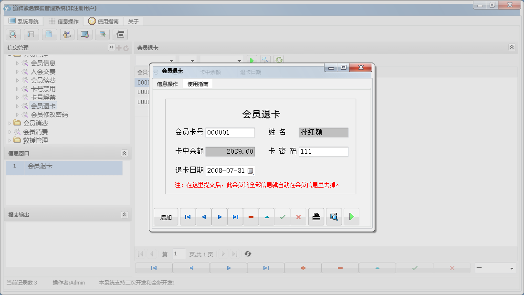Viewport: 524px width, 295px height.
Task: Click the report list icon on the main toolbar
Action: point(31,34)
